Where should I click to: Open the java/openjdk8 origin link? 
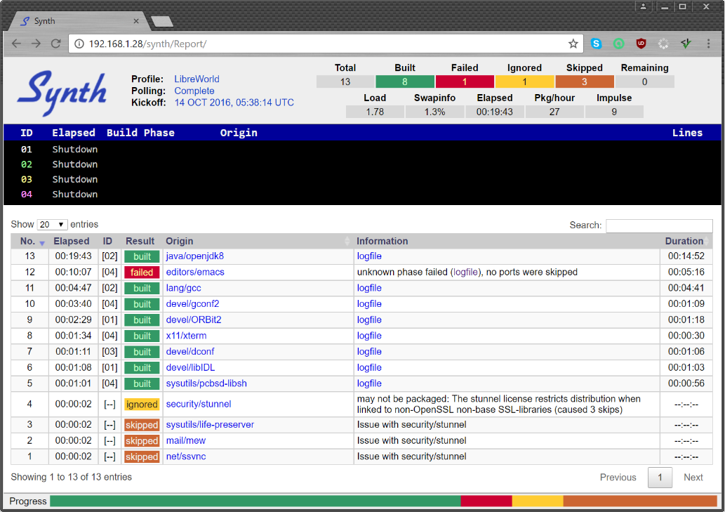point(194,256)
